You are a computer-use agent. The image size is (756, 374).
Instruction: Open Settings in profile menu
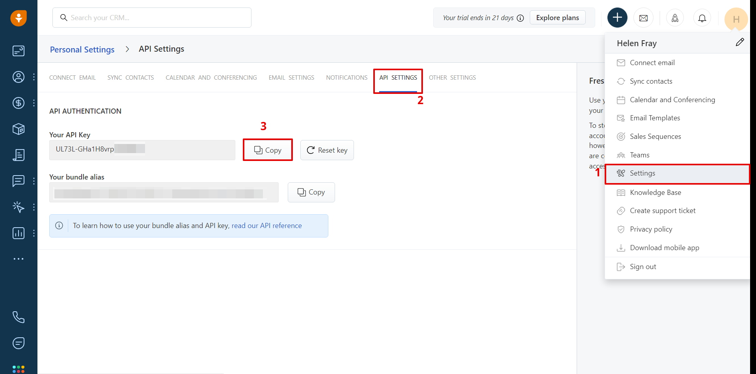(x=677, y=174)
